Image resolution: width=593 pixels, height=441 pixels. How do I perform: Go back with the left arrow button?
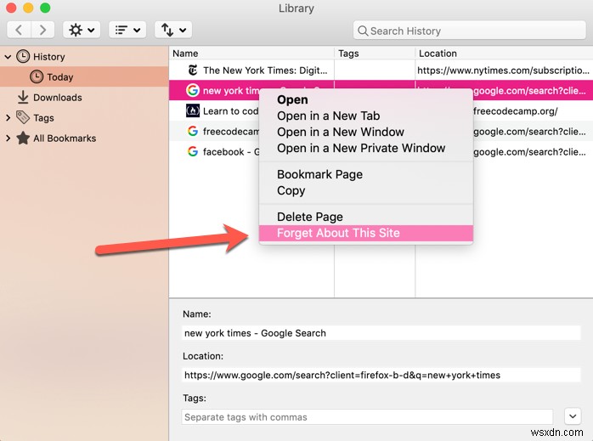(x=19, y=30)
